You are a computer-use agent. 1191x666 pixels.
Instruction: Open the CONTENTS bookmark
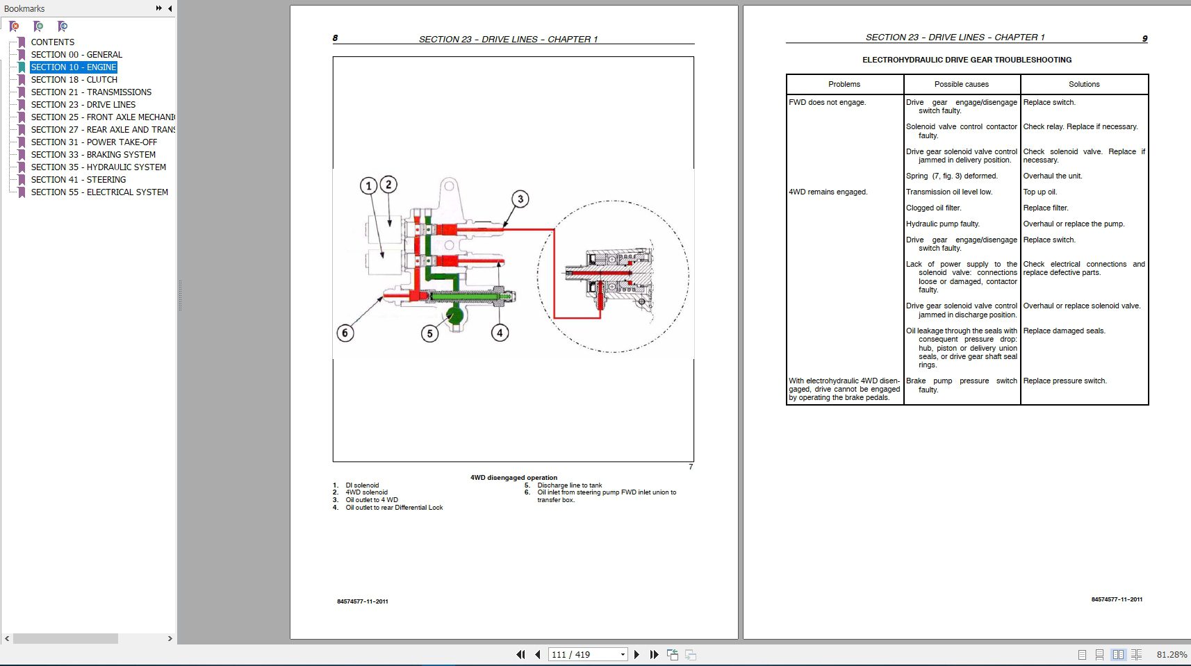pyautogui.click(x=53, y=42)
